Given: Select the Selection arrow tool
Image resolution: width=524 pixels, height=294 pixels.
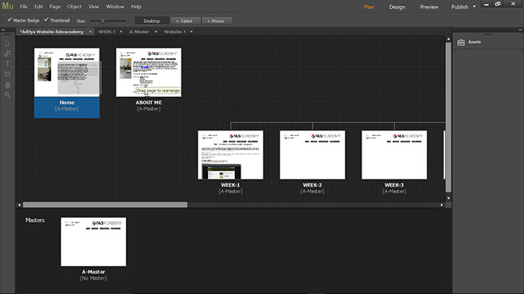Looking at the screenshot, I should click(7, 44).
